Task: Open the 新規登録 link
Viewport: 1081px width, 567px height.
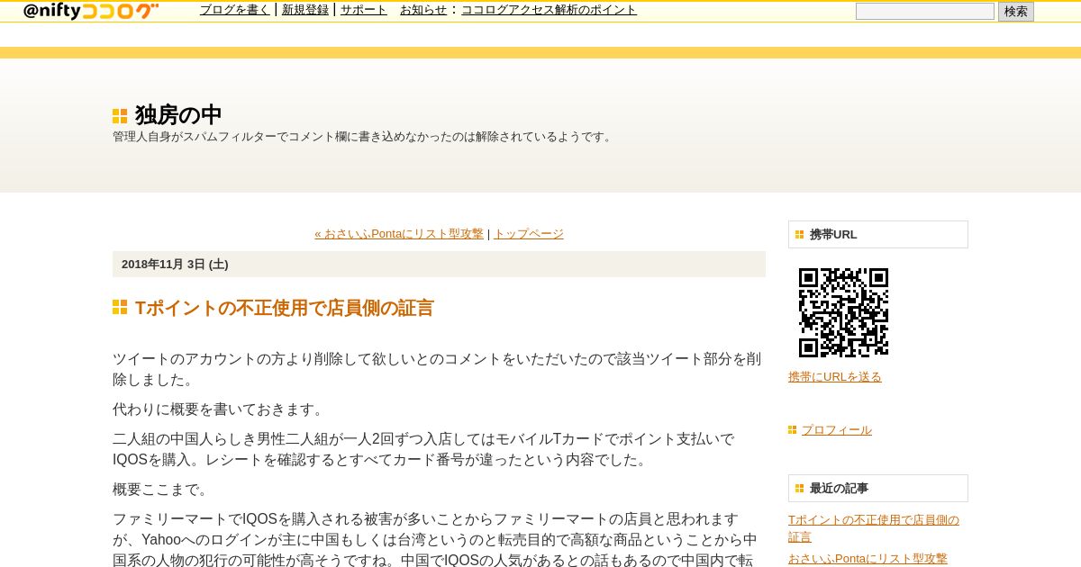Action: 305,10
